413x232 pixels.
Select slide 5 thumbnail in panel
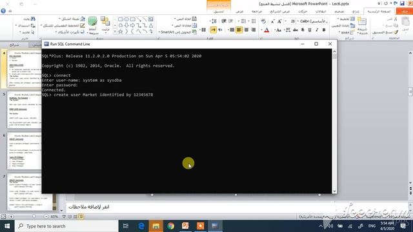(x=25, y=110)
